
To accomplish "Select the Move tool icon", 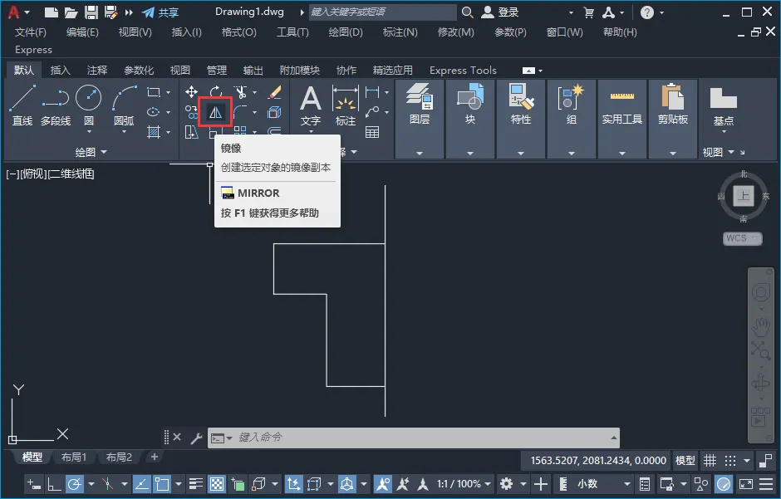I will point(191,92).
